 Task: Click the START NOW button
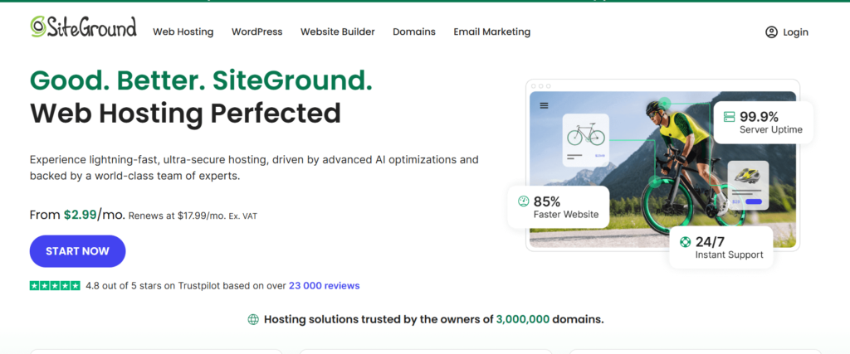click(77, 251)
